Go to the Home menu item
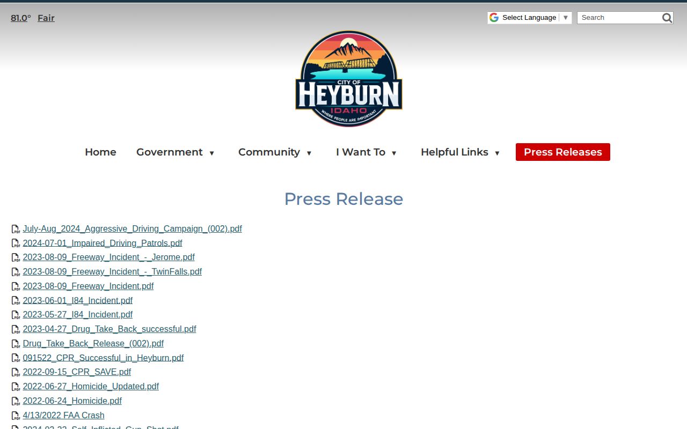The height and width of the screenshot is (429, 687). (100, 152)
